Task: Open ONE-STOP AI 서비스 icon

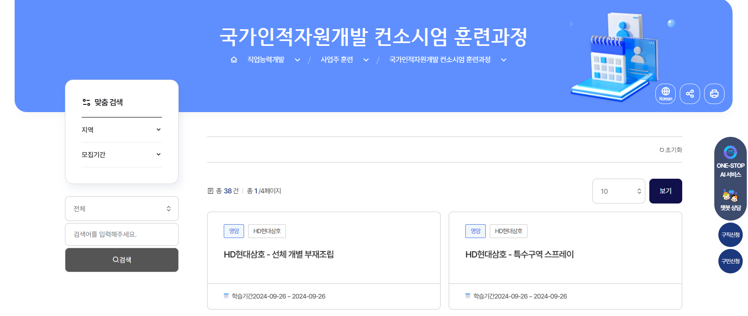Action: tap(730, 152)
